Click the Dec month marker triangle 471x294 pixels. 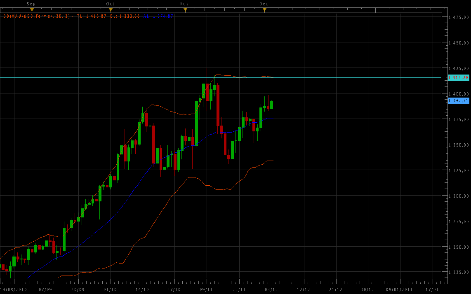point(264,10)
